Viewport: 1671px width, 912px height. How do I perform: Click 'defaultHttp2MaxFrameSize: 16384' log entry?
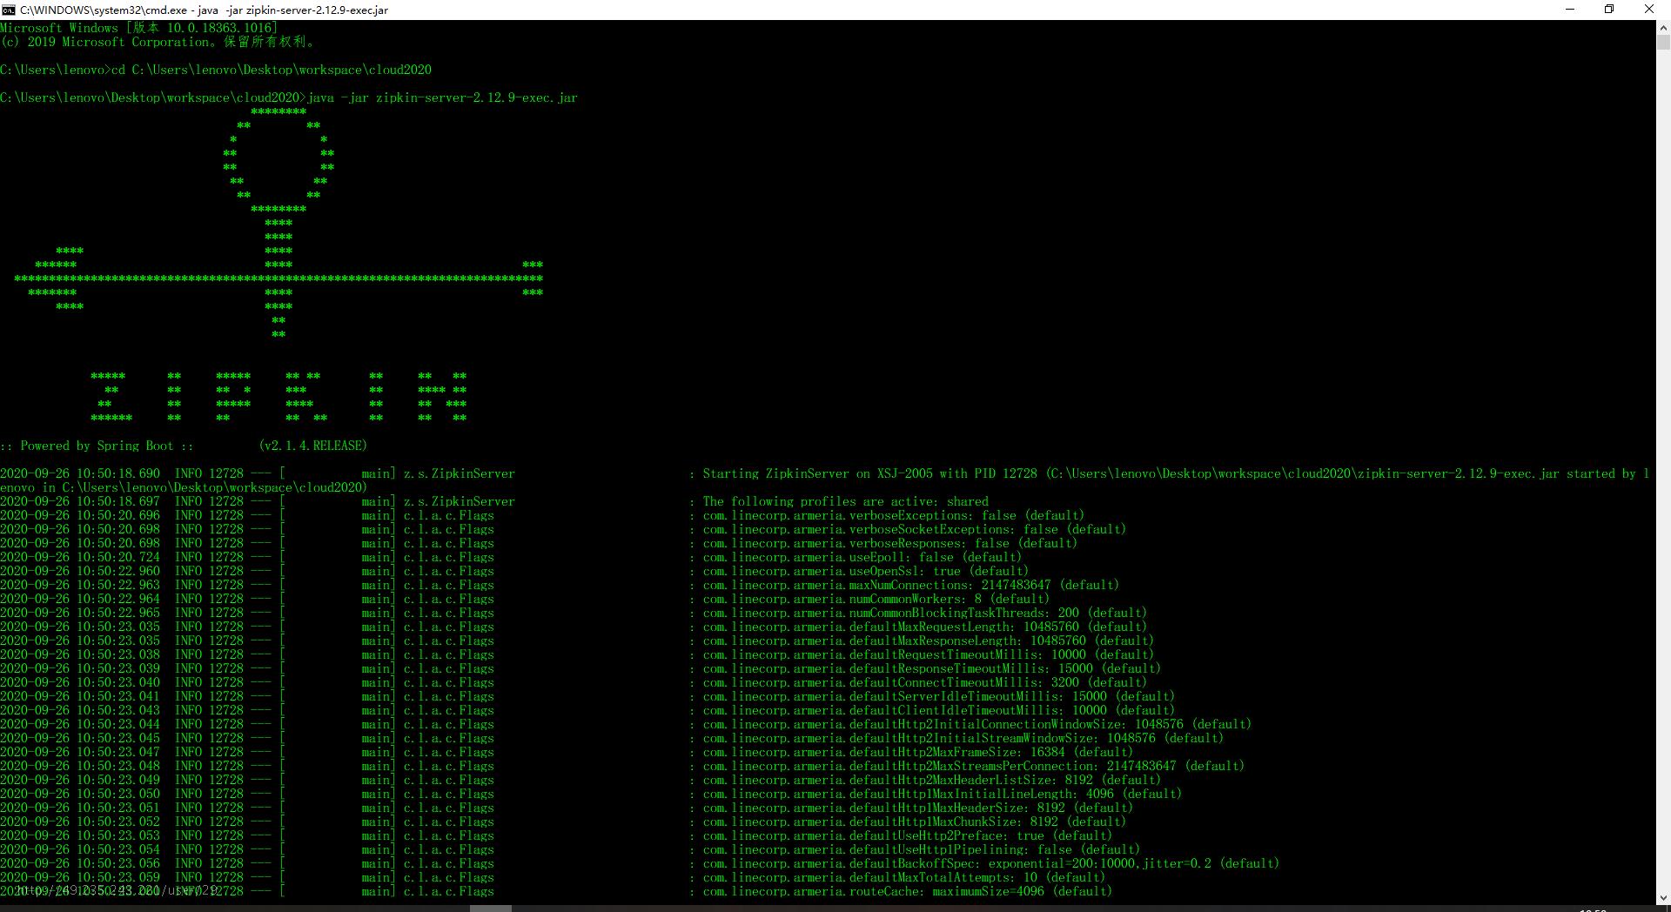pos(918,752)
